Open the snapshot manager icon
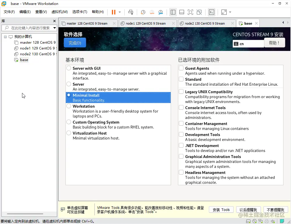Viewport: 291px width, 224px height. 161,12
